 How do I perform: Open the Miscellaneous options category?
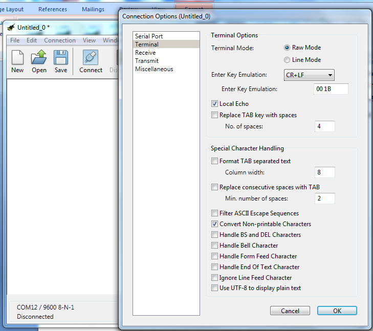[x=154, y=69]
